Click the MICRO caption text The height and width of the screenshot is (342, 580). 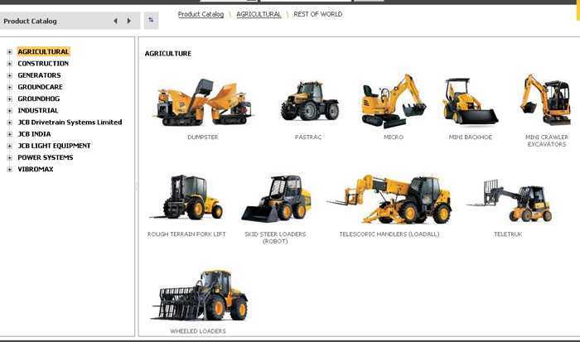(x=394, y=137)
